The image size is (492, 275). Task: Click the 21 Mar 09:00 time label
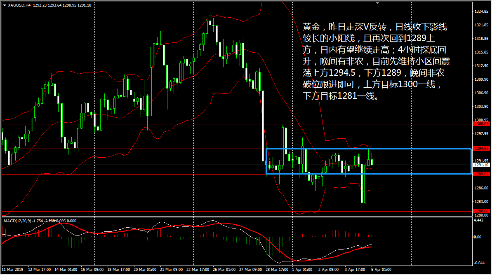click(x=171, y=269)
